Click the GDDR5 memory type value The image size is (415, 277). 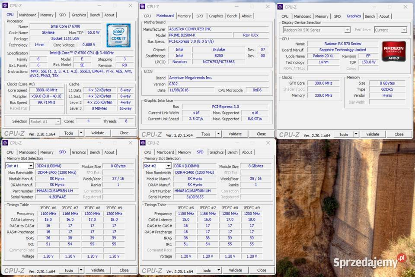coord(387,89)
